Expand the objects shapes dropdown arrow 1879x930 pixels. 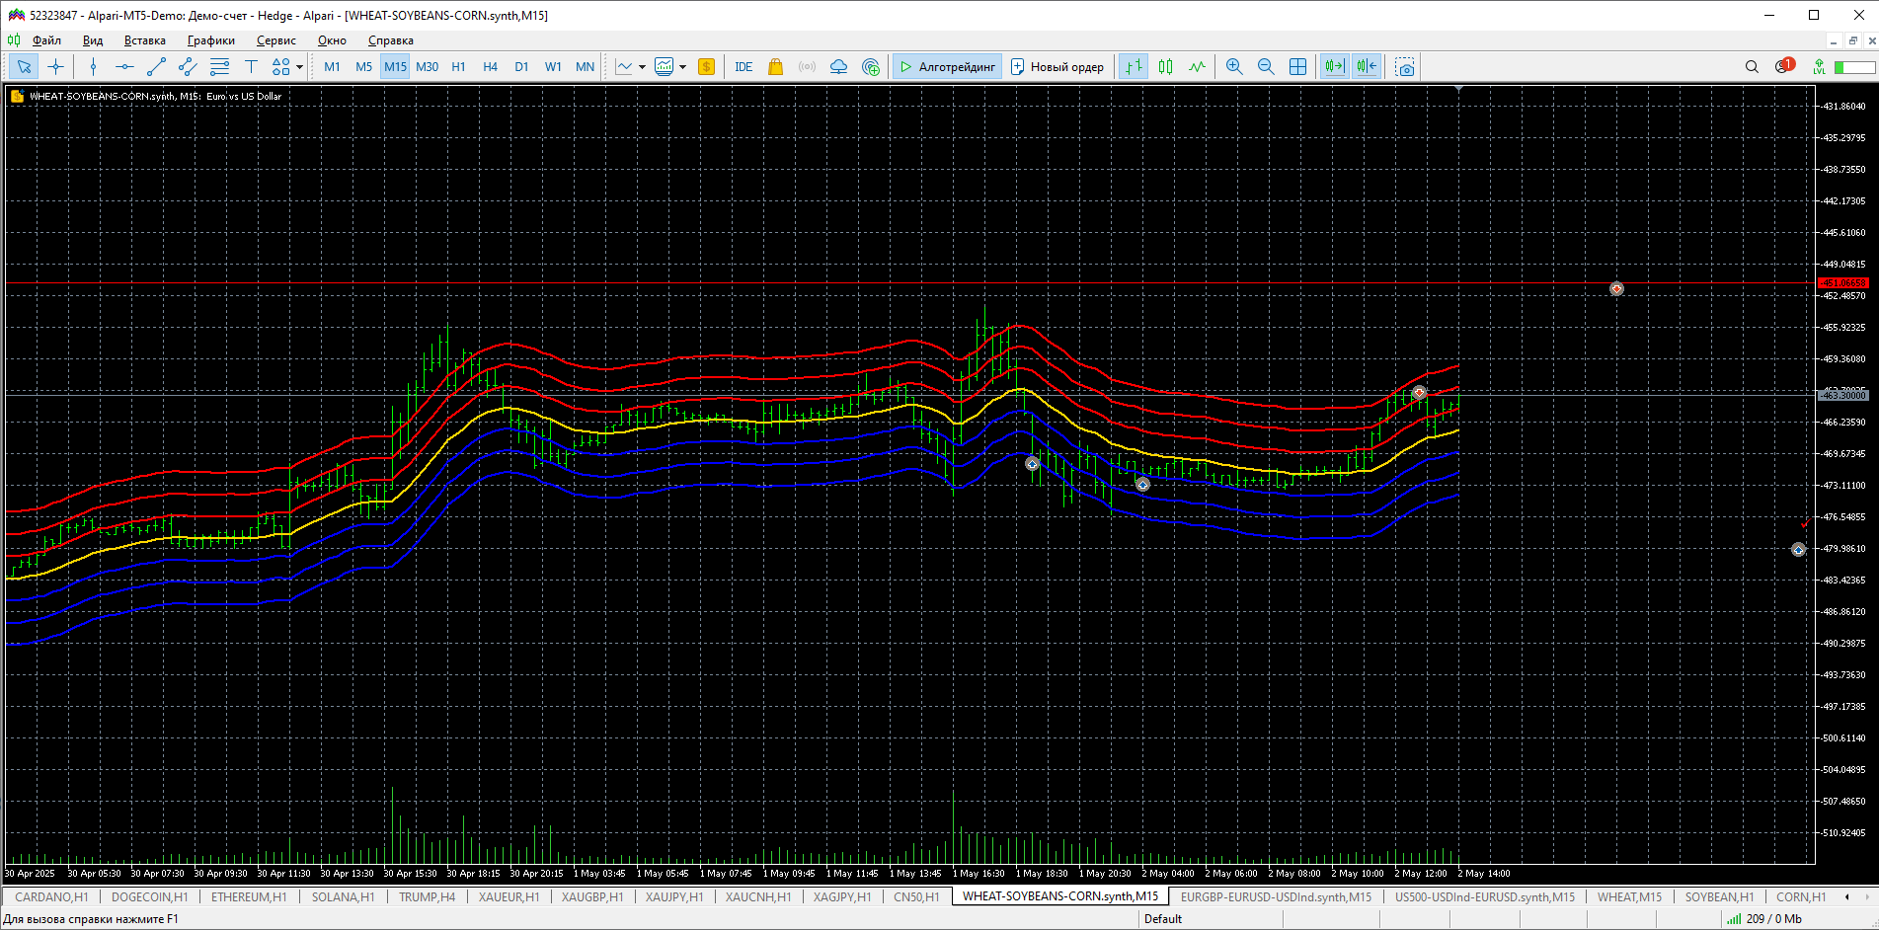point(299,67)
